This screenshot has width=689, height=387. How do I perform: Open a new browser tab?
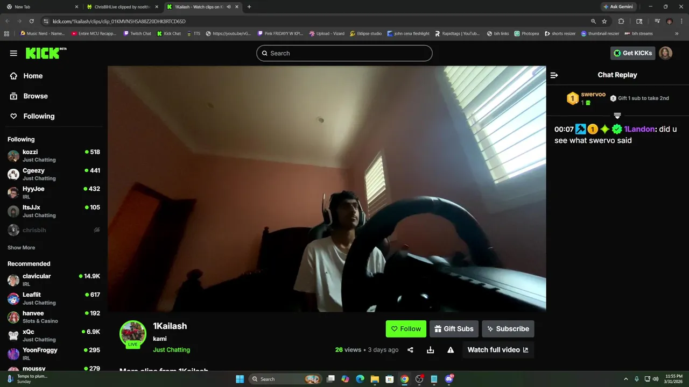[249, 7]
